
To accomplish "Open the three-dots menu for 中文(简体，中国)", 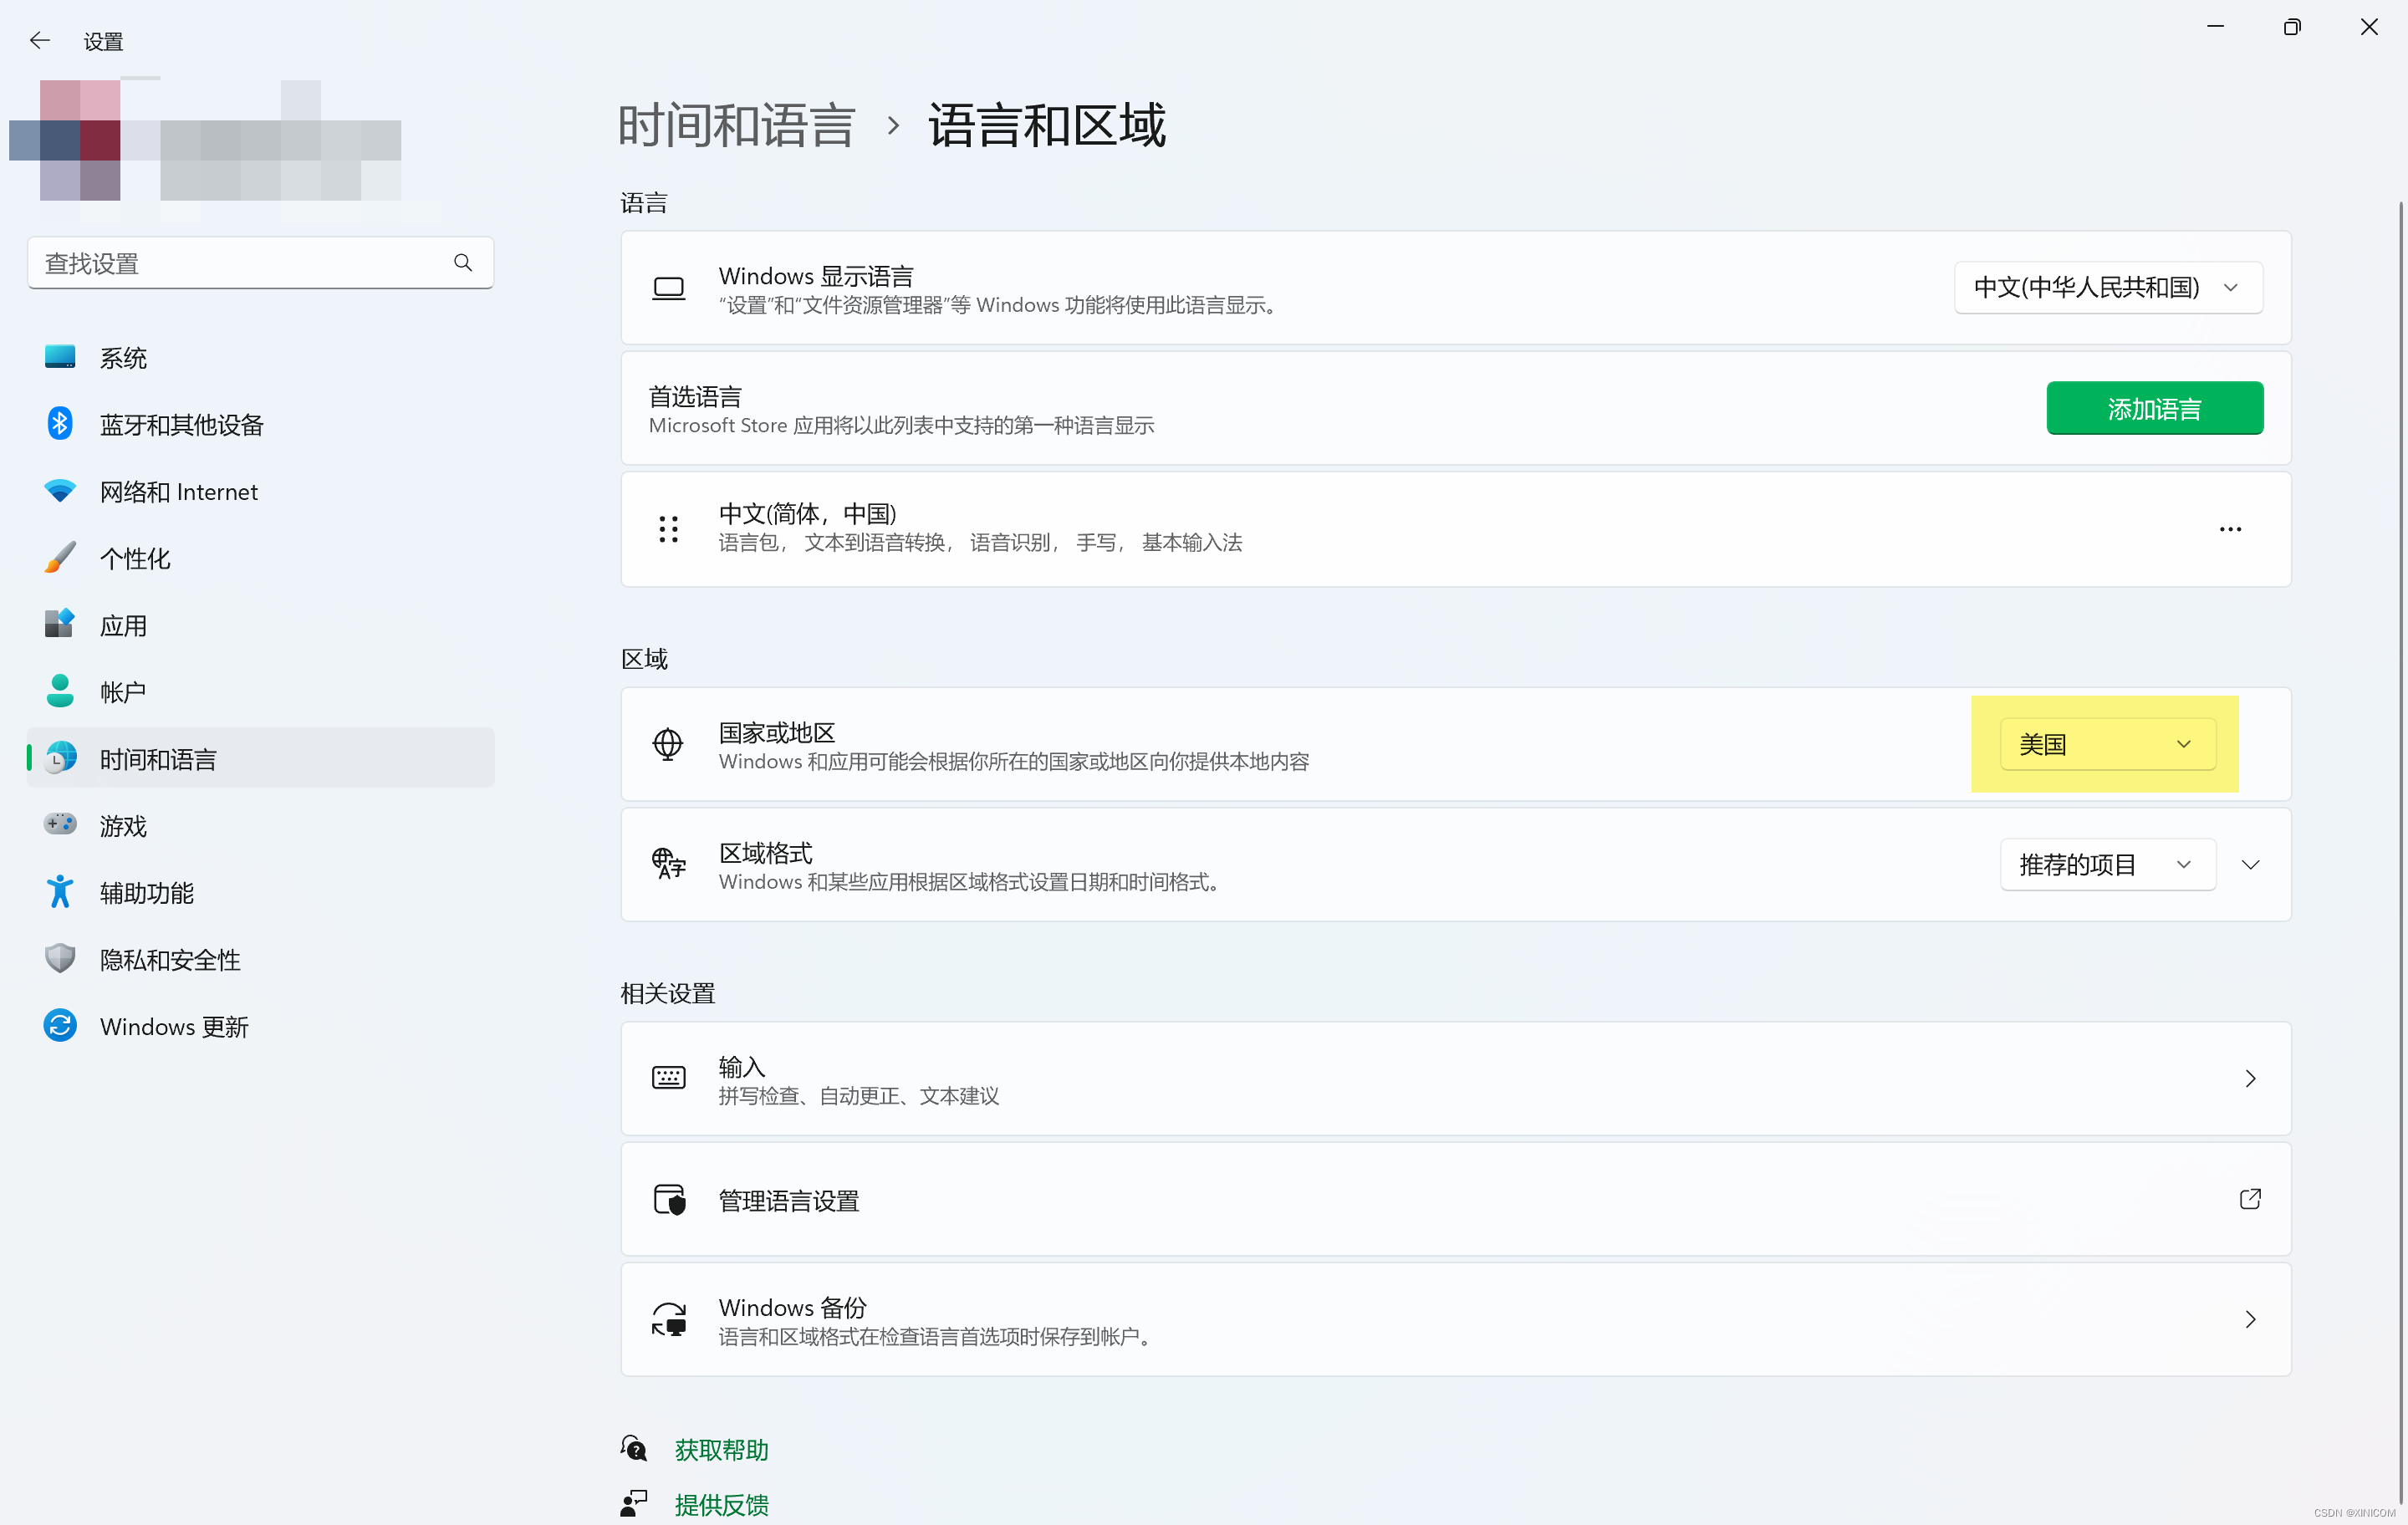I will point(2229,528).
